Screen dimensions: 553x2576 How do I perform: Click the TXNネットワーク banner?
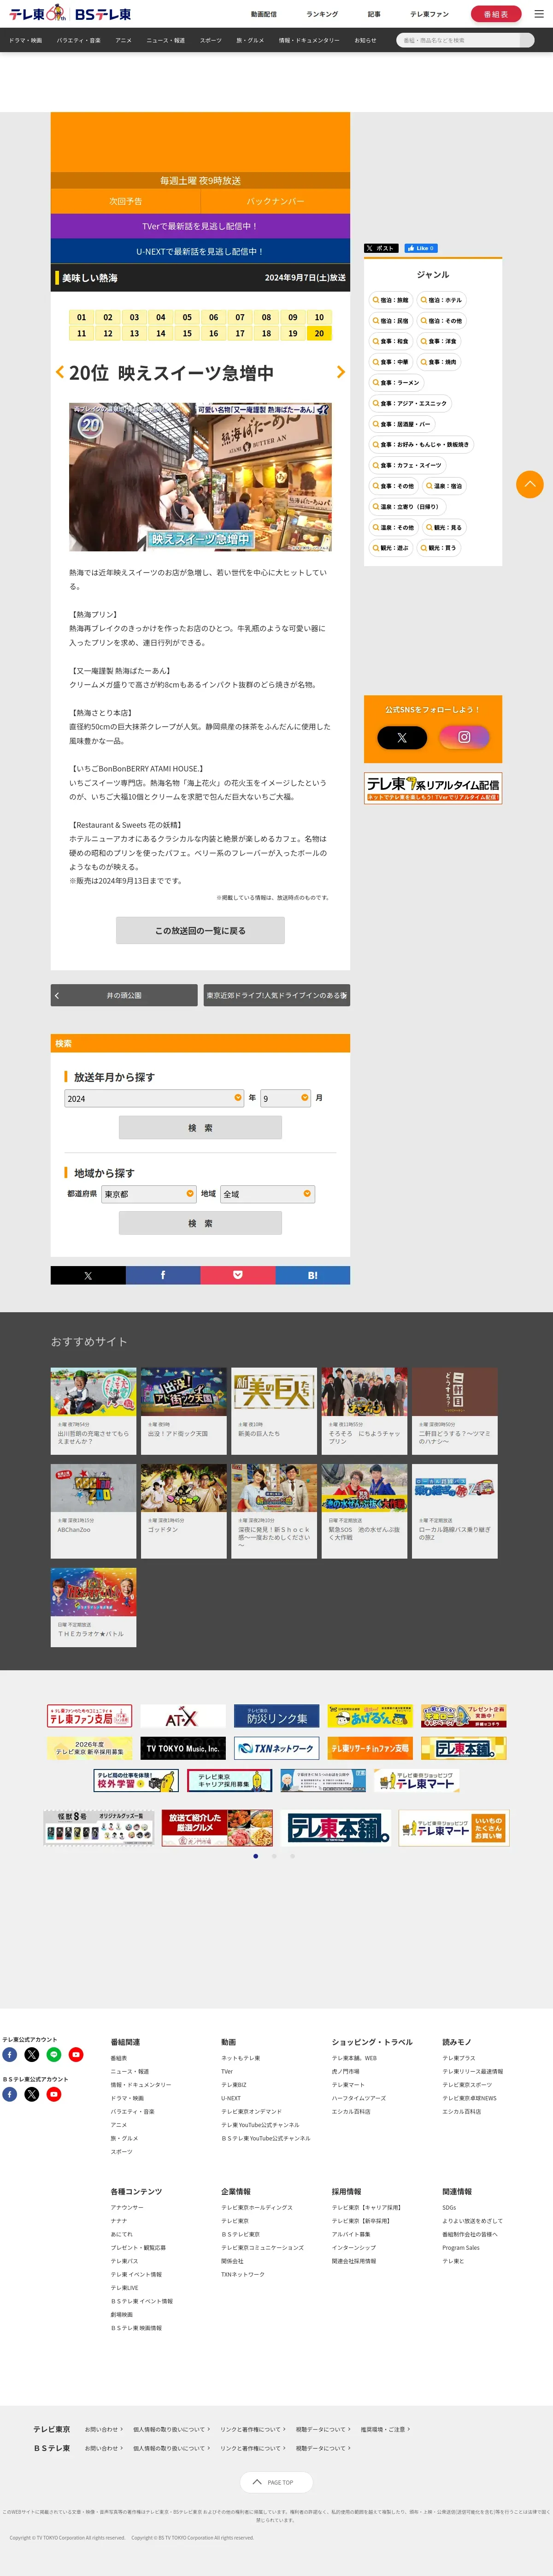[276, 1748]
